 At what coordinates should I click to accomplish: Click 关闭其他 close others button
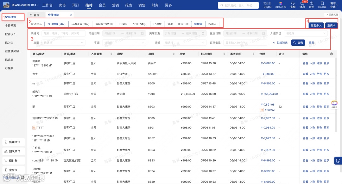coord(332,14)
